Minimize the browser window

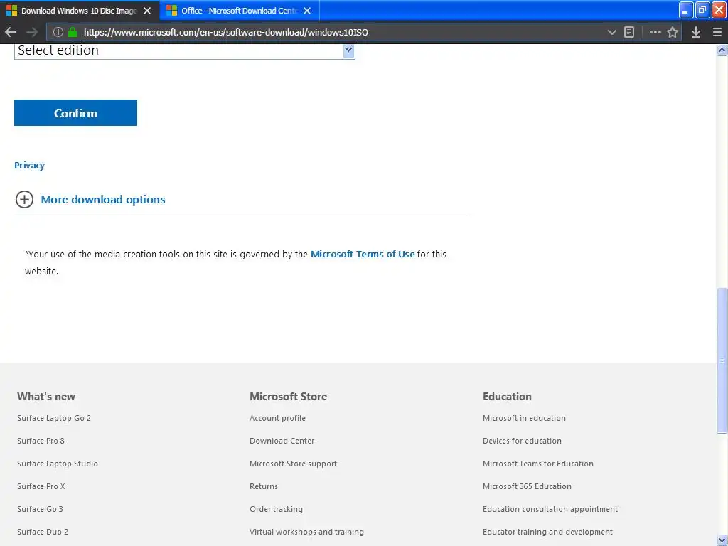click(x=686, y=10)
